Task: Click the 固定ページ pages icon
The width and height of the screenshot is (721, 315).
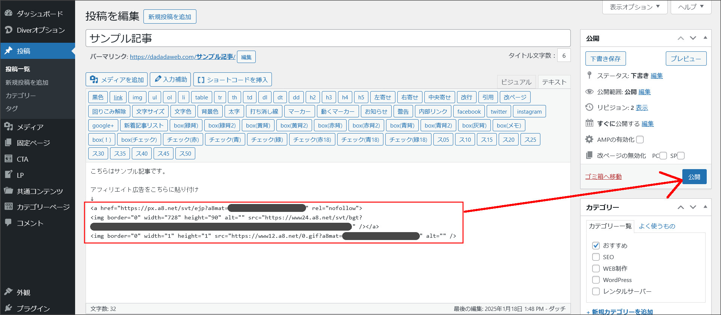Action: pos(8,142)
